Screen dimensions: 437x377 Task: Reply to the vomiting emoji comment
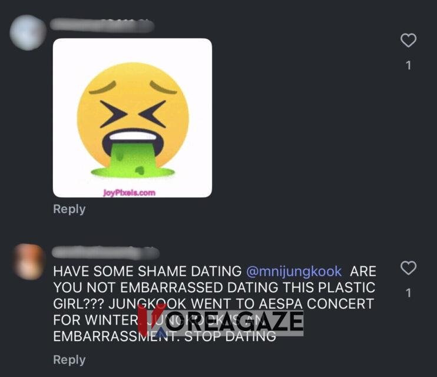point(69,209)
